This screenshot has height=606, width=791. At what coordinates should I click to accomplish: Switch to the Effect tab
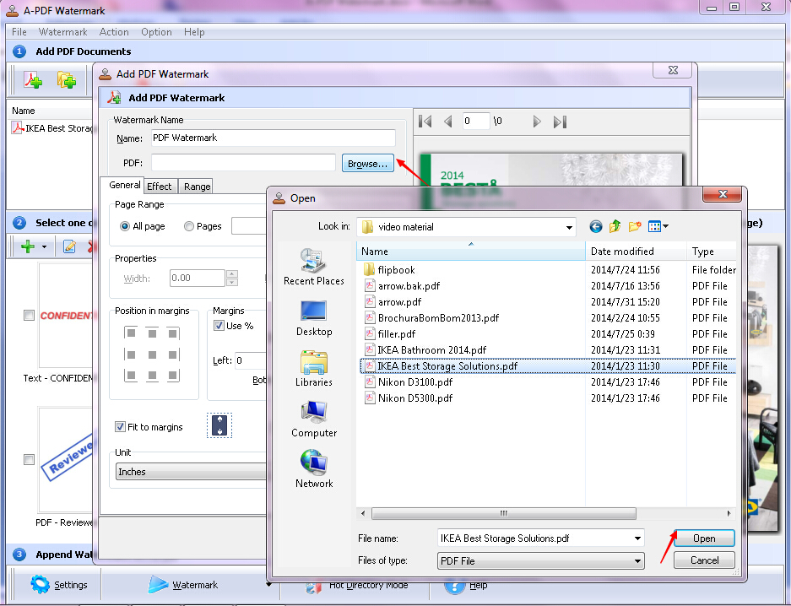[160, 187]
